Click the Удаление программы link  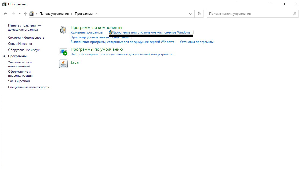point(87,32)
